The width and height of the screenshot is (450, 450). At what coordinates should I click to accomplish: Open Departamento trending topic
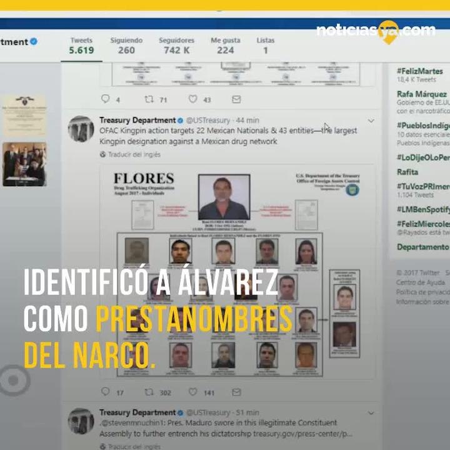pos(422,247)
